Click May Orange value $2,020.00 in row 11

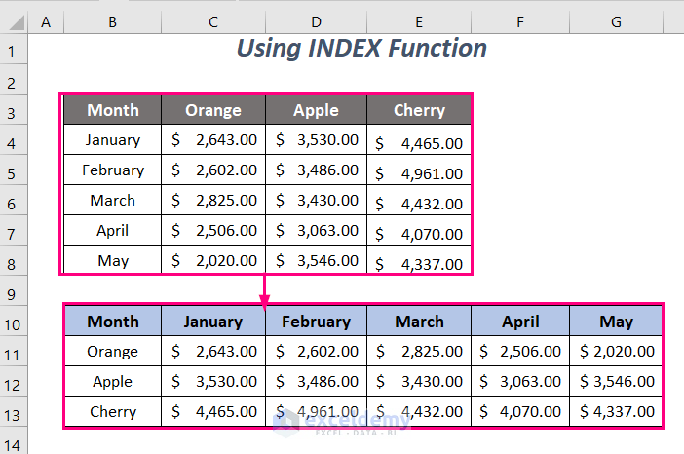[616, 352]
